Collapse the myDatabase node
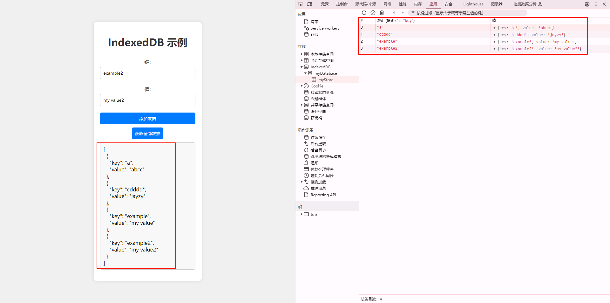Screen dimensions: 610x303 [x=306, y=73]
